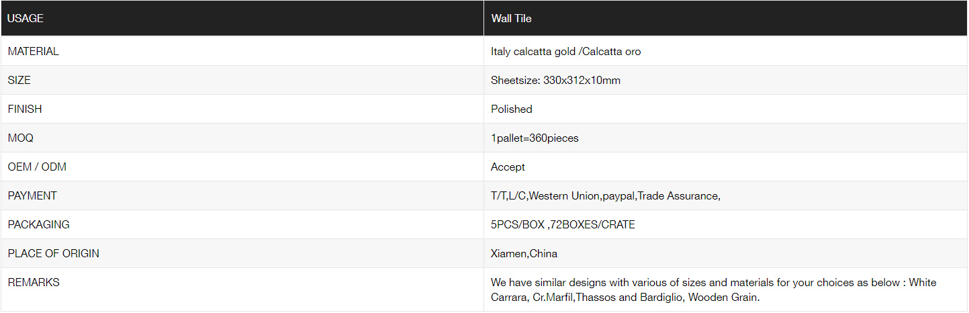This screenshot has height=313, width=969.
Task: Click the FINISH row label
Action: coord(25,109)
